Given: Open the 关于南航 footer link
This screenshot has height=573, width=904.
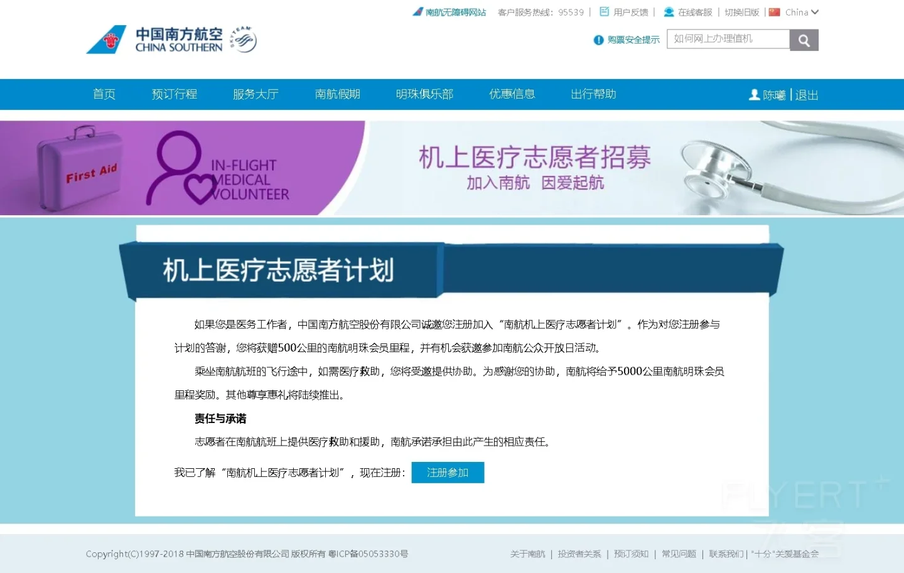Looking at the screenshot, I should coord(527,554).
